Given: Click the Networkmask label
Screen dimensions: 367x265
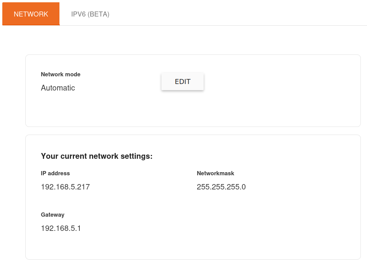Looking at the screenshot, I should pos(215,173).
